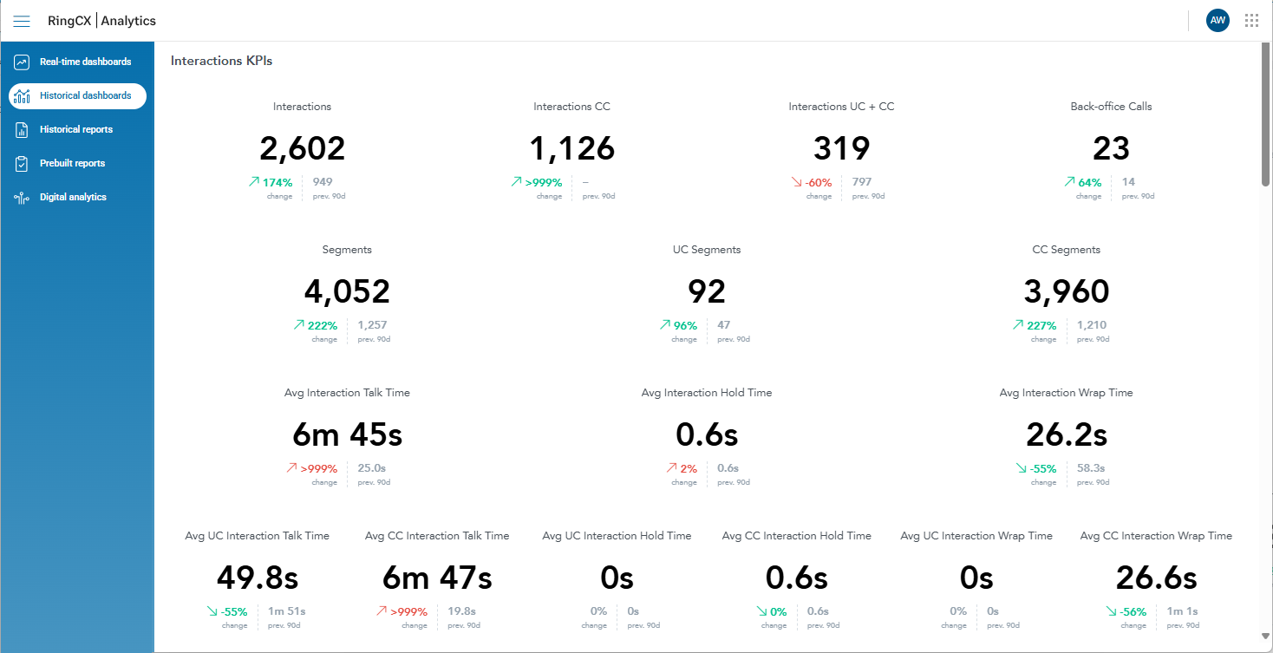Image resolution: width=1273 pixels, height=653 pixels.
Task: Click the hamburger menu to collapse sidebar
Action: tap(22, 20)
